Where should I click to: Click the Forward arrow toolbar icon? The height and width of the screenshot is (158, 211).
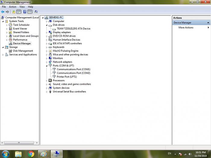click(x=8, y=12)
